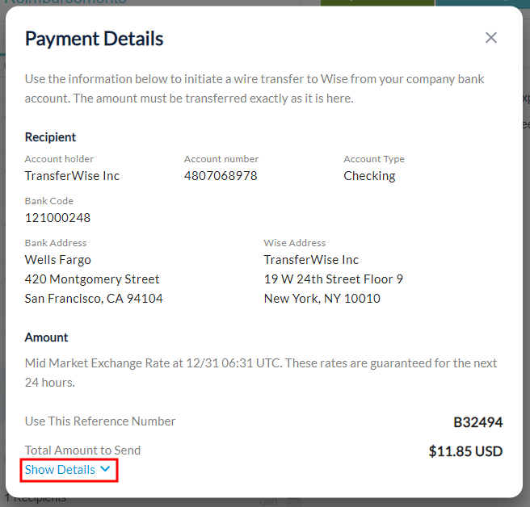This screenshot has width=530, height=507.
Task: Click the New York, NY 10010 line
Action: coord(322,299)
